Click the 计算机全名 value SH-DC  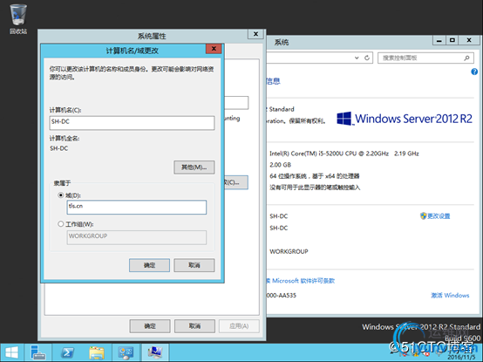coord(58,148)
